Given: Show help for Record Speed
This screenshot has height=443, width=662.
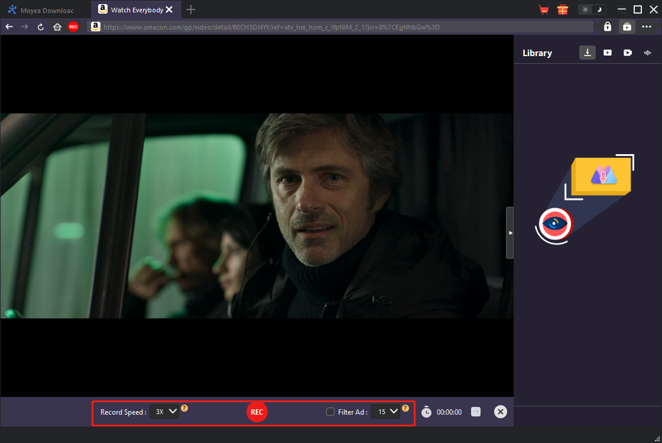Looking at the screenshot, I should point(184,408).
